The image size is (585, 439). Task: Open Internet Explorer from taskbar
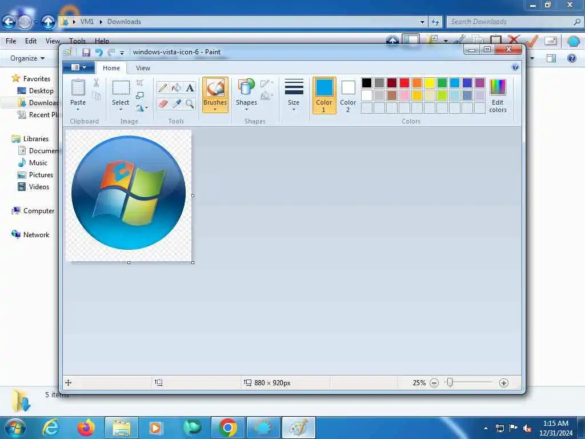click(51, 428)
